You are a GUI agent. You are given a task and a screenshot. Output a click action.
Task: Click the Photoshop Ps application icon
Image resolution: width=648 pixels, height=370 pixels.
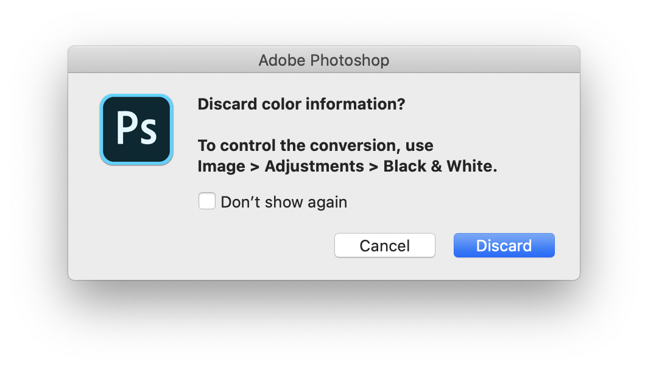point(136,129)
